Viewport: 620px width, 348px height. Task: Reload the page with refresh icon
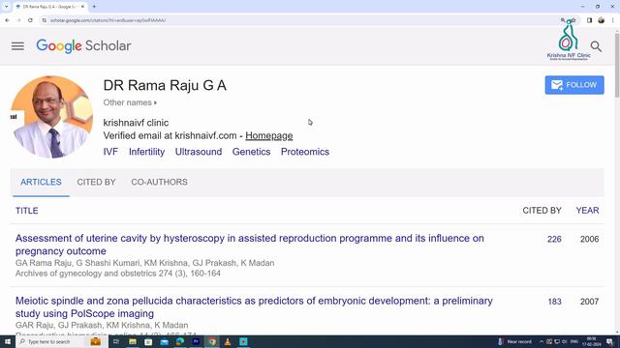30,20
